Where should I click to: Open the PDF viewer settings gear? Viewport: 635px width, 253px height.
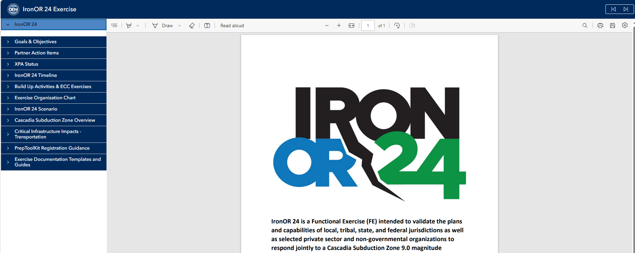coord(625,26)
